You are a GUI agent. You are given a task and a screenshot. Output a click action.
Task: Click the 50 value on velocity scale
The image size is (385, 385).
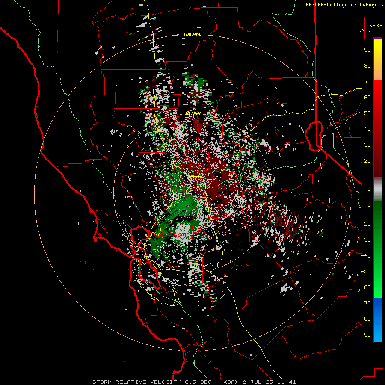(367, 113)
